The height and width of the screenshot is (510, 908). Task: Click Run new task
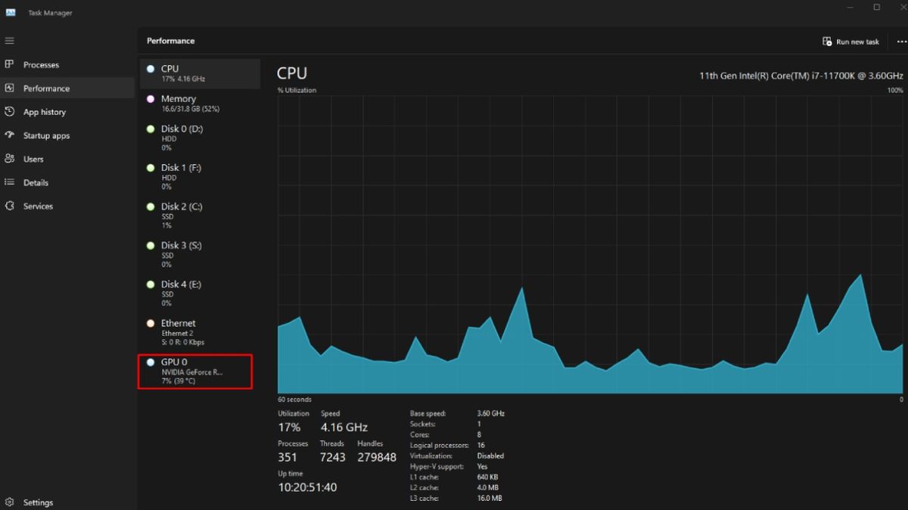click(x=850, y=41)
